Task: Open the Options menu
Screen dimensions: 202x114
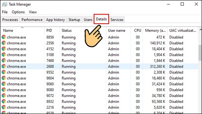Action: point(18,12)
